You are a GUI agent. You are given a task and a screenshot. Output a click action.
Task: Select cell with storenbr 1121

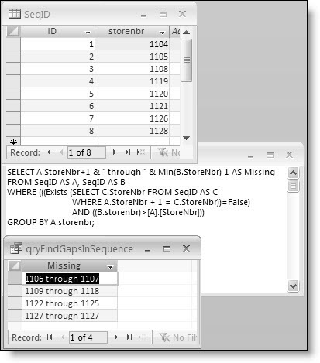click(132, 106)
